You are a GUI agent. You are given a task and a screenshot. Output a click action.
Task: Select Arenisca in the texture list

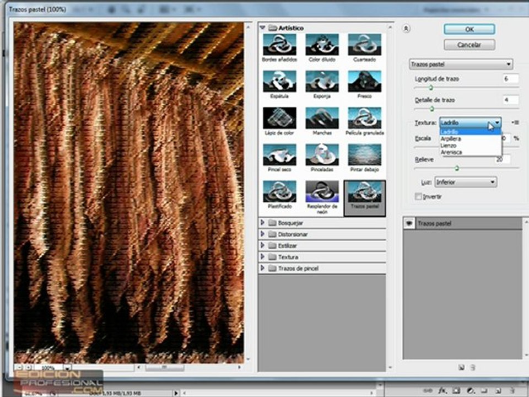point(470,152)
